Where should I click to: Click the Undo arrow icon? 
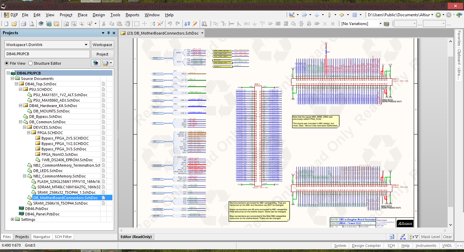pos(169,24)
